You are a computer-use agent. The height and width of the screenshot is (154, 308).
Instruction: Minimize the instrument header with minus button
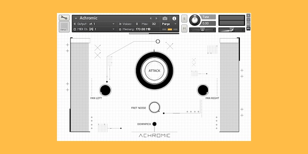coord(248,20)
